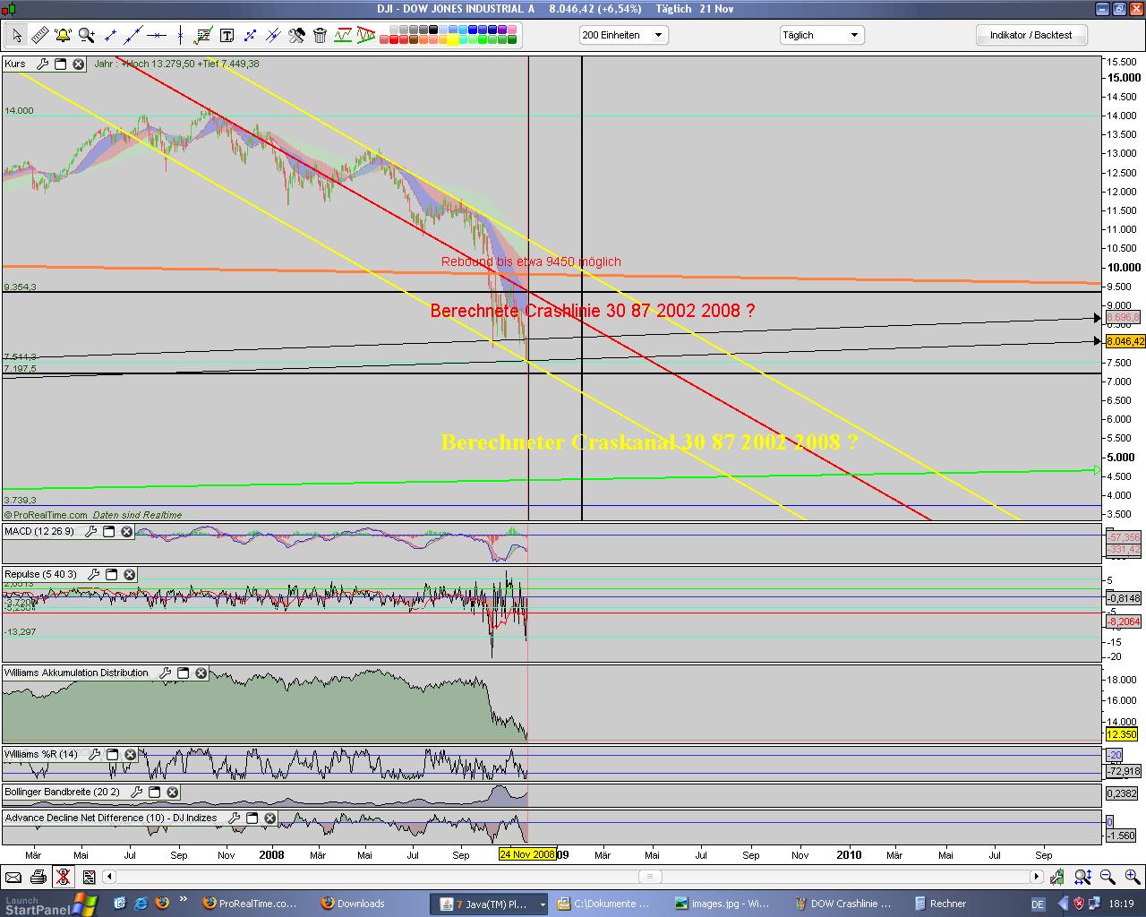
Task: Click the alarm bell alert icon
Action: point(63,35)
